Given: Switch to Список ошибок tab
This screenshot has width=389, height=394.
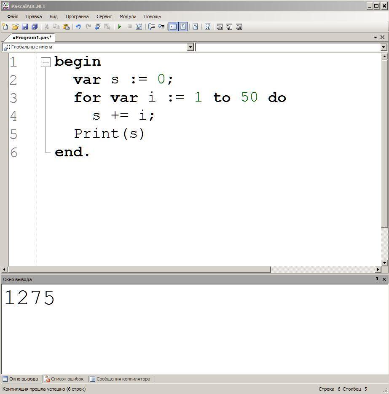Looking at the screenshot, I should click(x=64, y=379).
